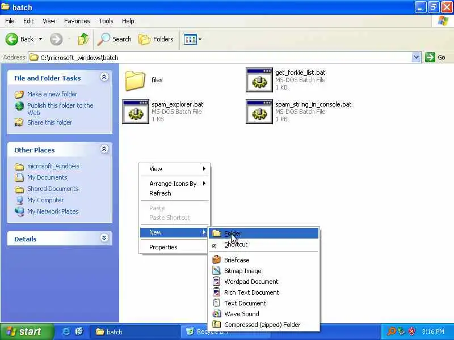Choose Properties in context menu
Viewport: 454px width, 340px height.
click(x=175, y=247)
